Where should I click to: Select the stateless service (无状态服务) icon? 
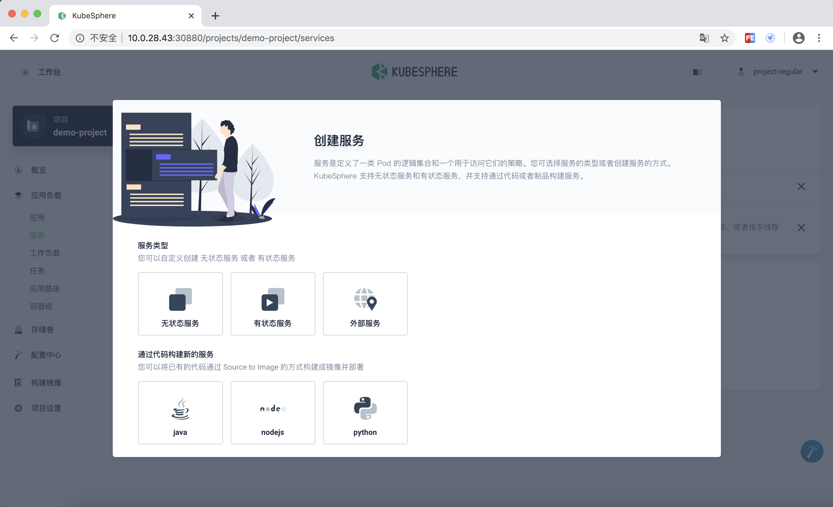[180, 299]
